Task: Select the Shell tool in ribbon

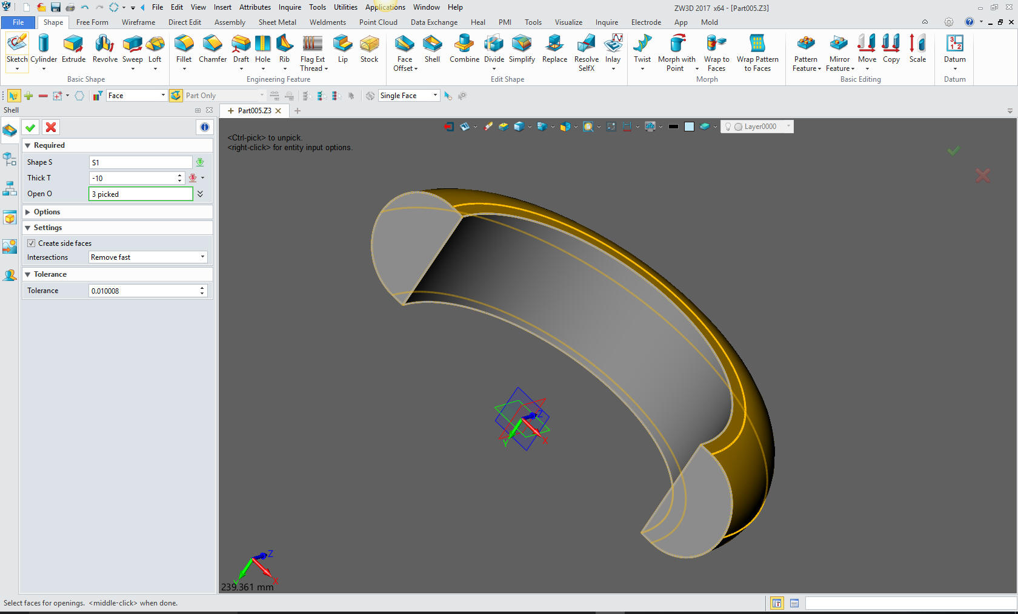Action: pyautogui.click(x=432, y=49)
